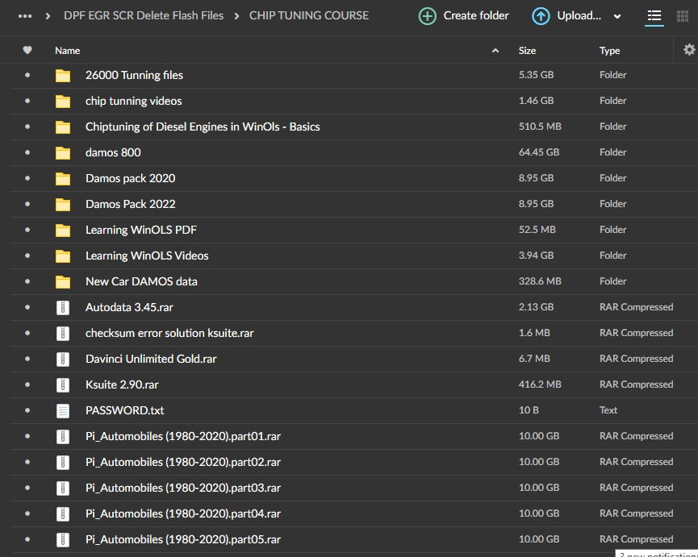Click the Create folder button label
This screenshot has width=698, height=557.
click(x=476, y=15)
